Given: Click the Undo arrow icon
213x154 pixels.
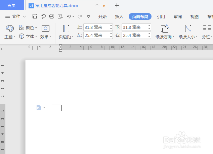Looking at the screenshot, I should click(x=69, y=16).
